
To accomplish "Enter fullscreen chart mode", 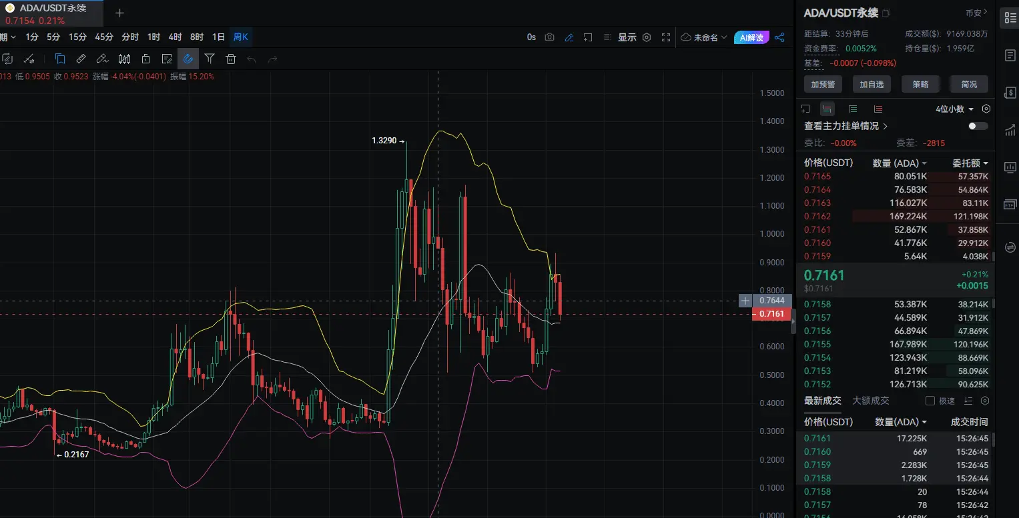I will coord(666,37).
